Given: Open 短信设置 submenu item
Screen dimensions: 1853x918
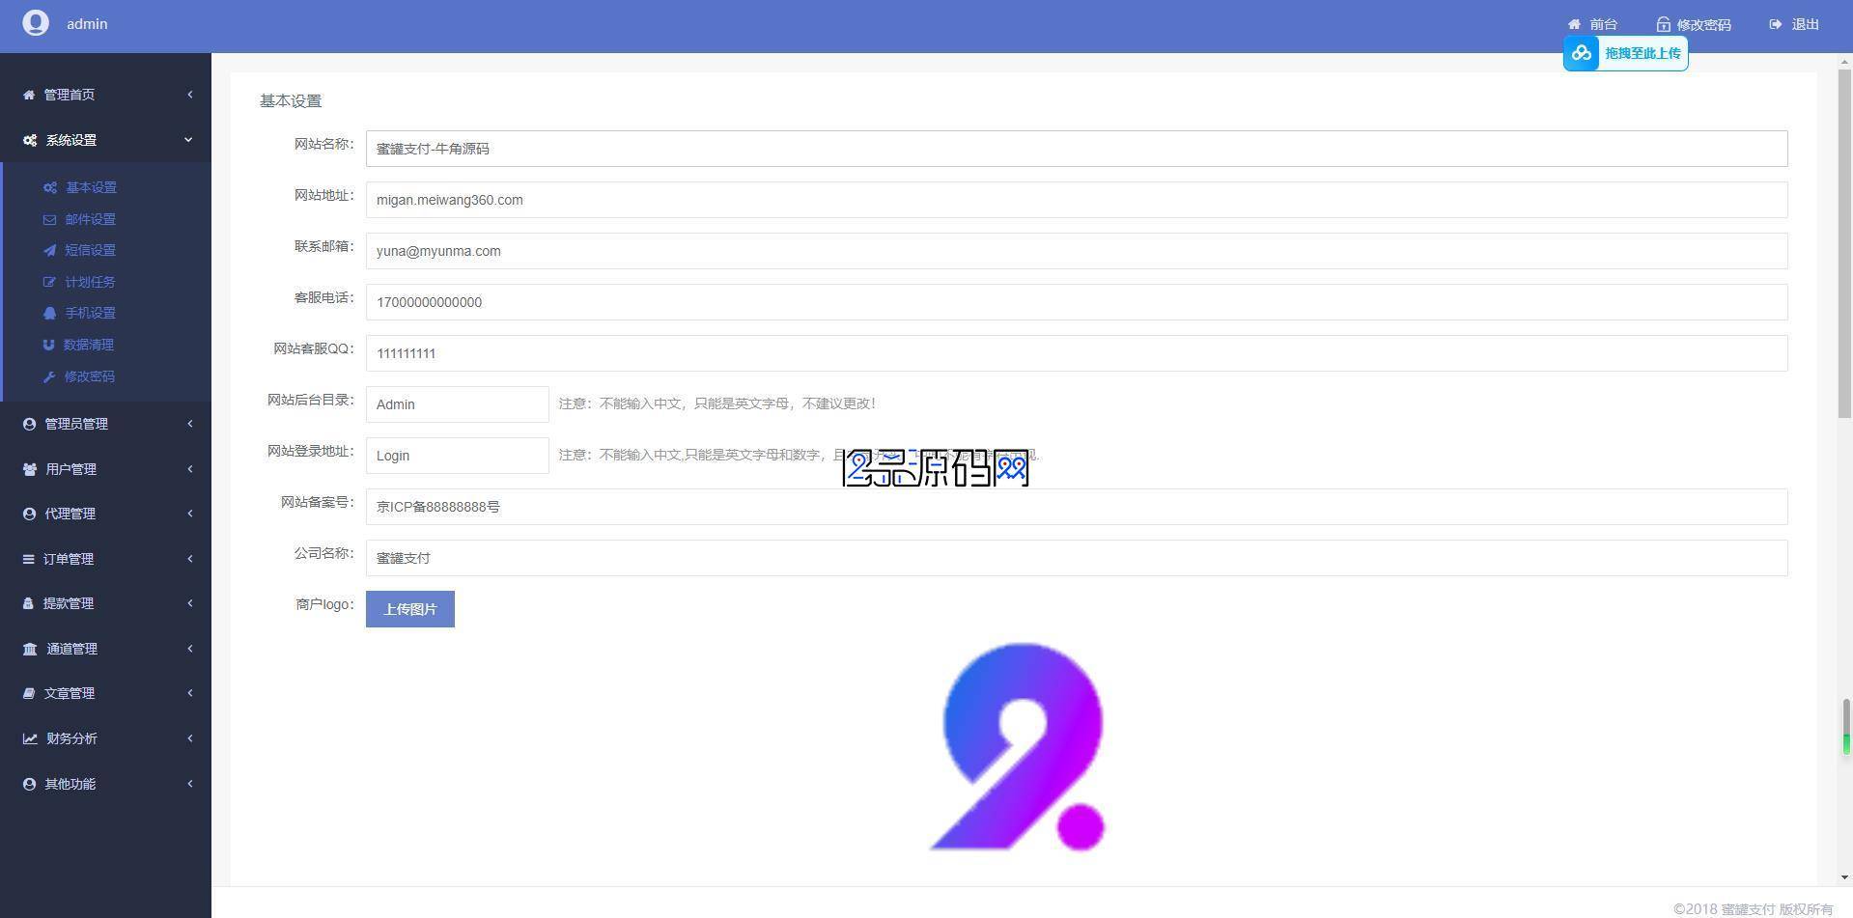Looking at the screenshot, I should 90,250.
